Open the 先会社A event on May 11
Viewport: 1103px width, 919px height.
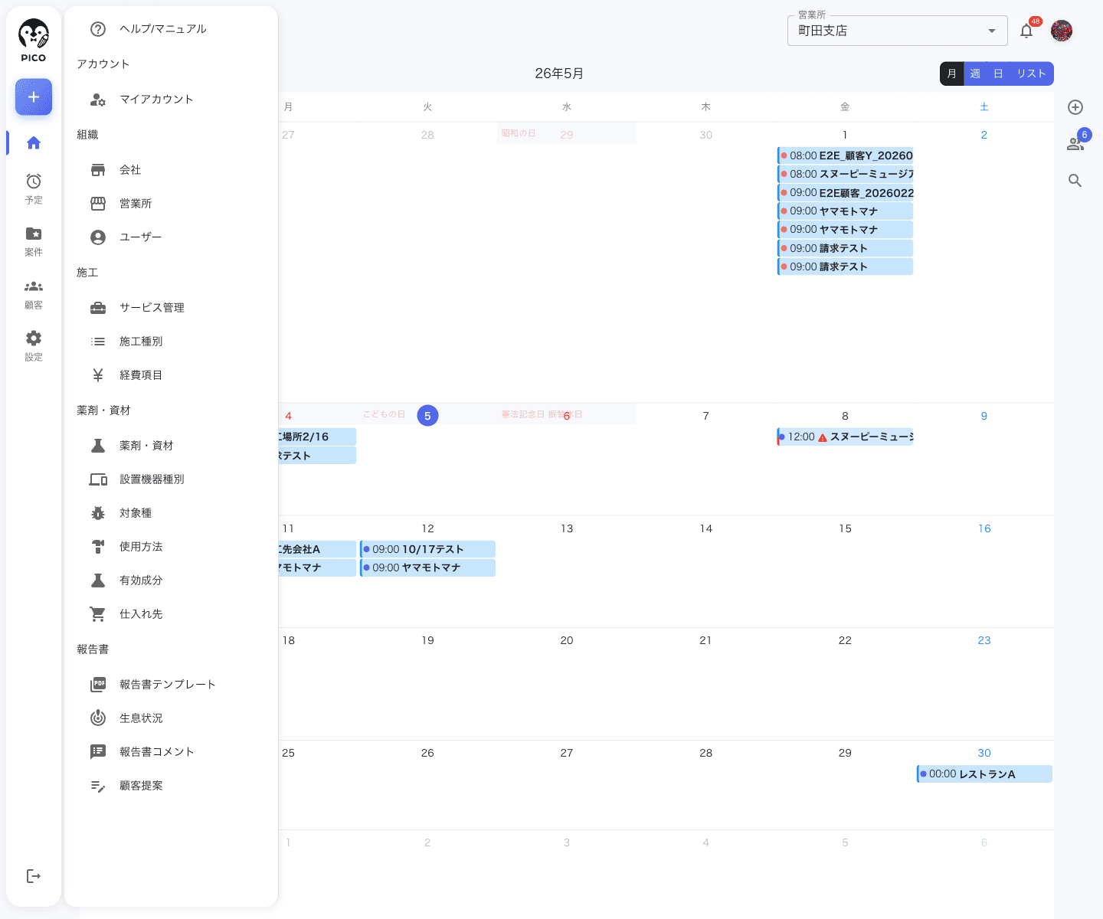(x=317, y=549)
